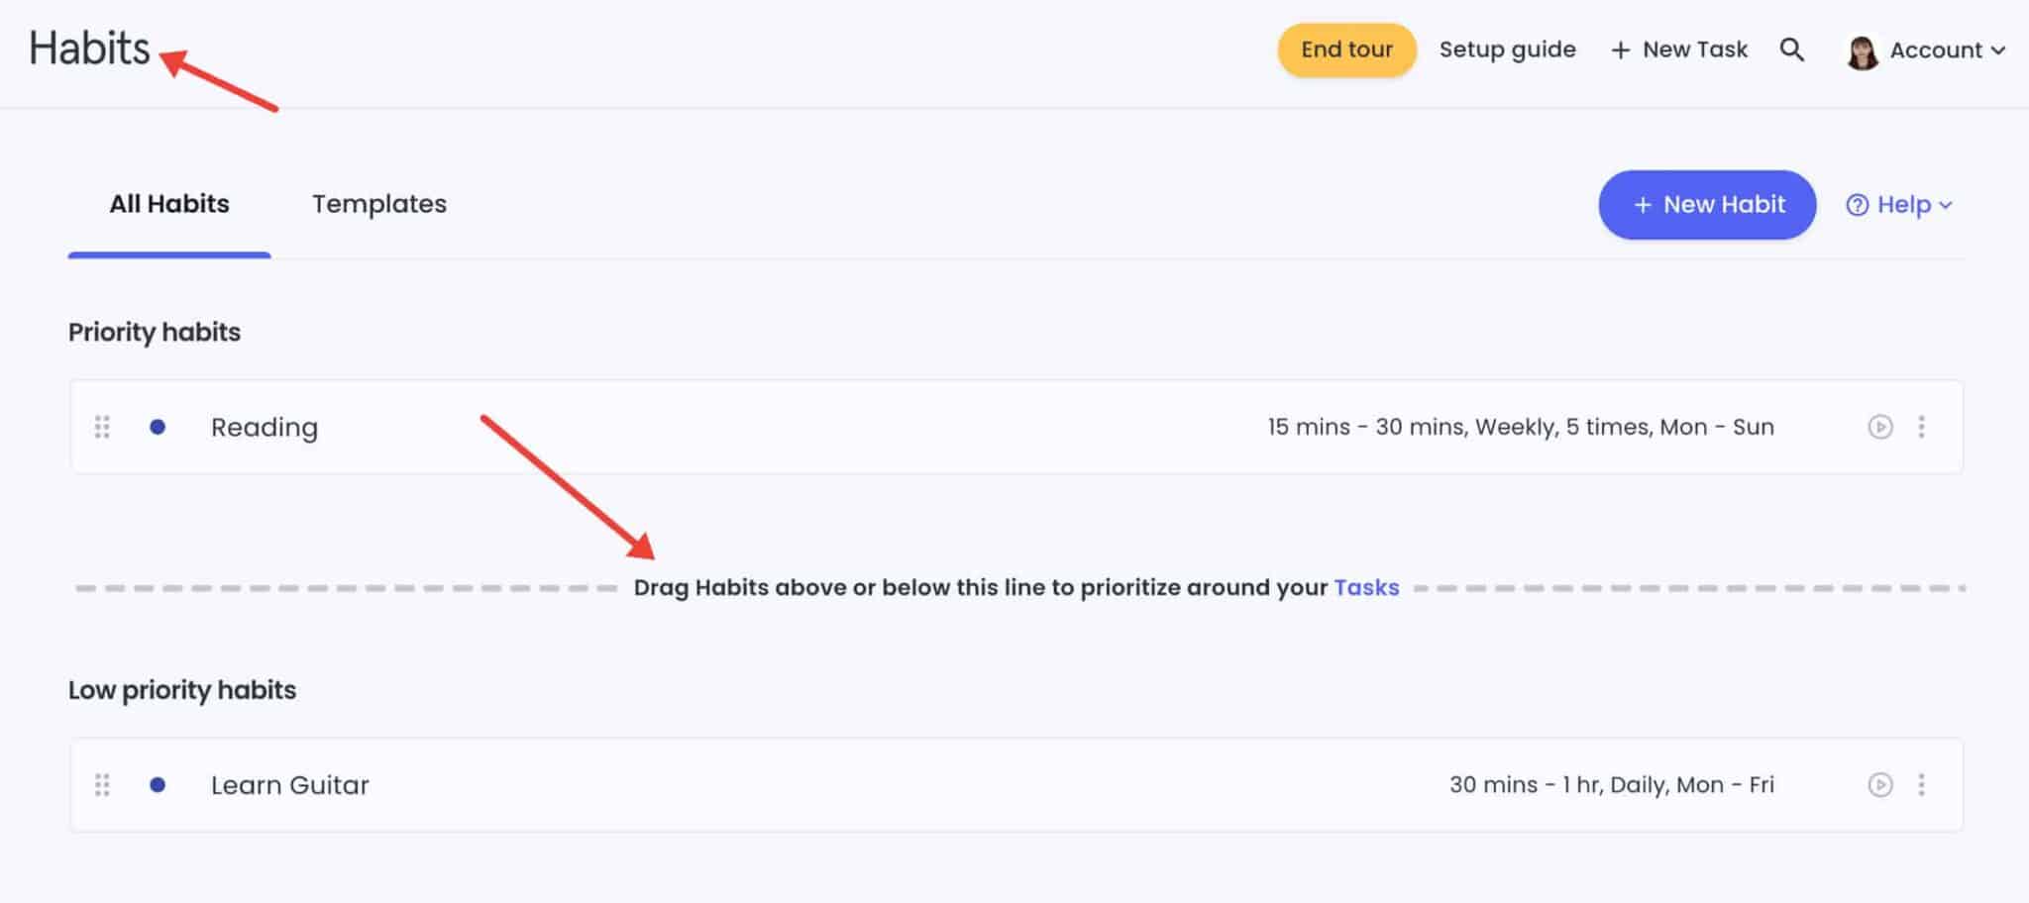Start the Learn Guitar habit timer icon
Screen dimensions: 2029x903
pyautogui.click(x=1879, y=784)
